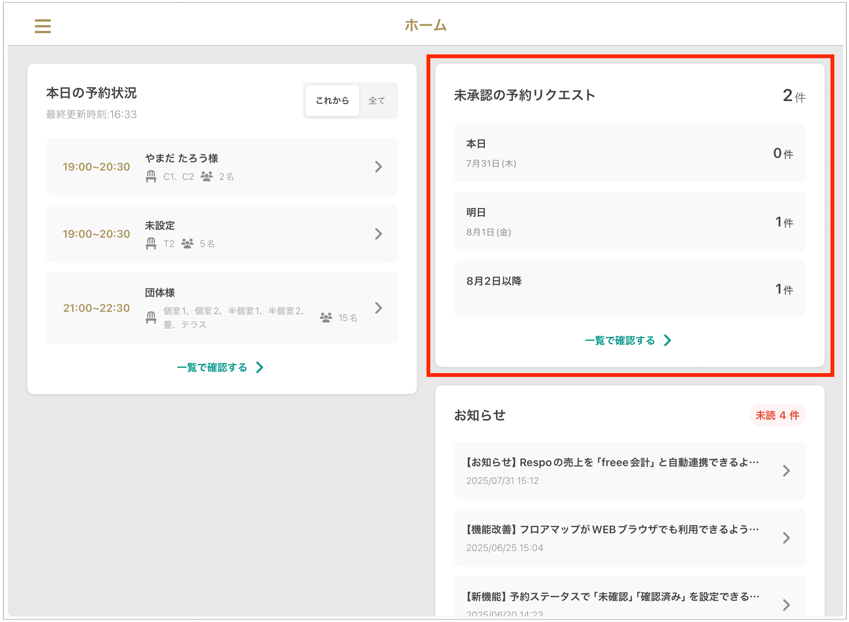
Task: Switch reservation filter to これから
Action: pyautogui.click(x=332, y=101)
